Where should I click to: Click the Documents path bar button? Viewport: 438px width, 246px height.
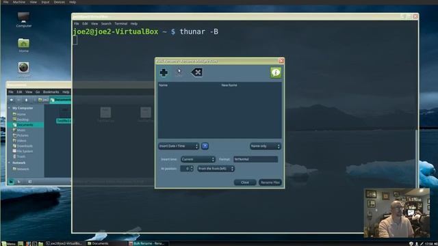click(60, 100)
